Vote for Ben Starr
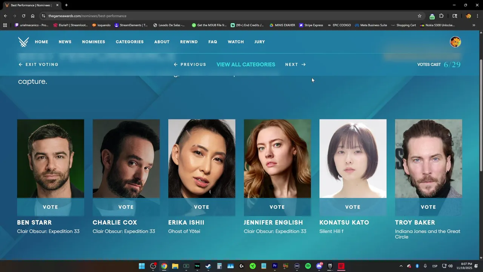The height and width of the screenshot is (272, 483). click(51, 207)
